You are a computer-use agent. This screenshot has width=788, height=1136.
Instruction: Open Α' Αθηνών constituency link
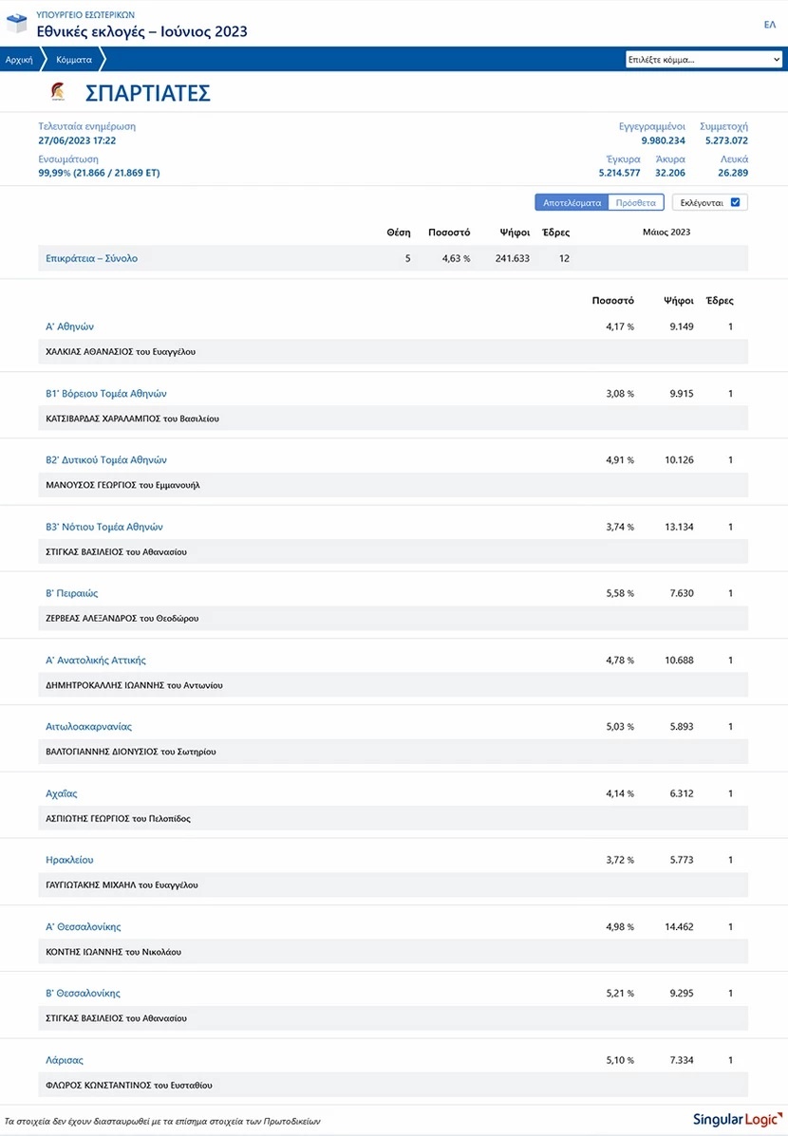click(70, 326)
